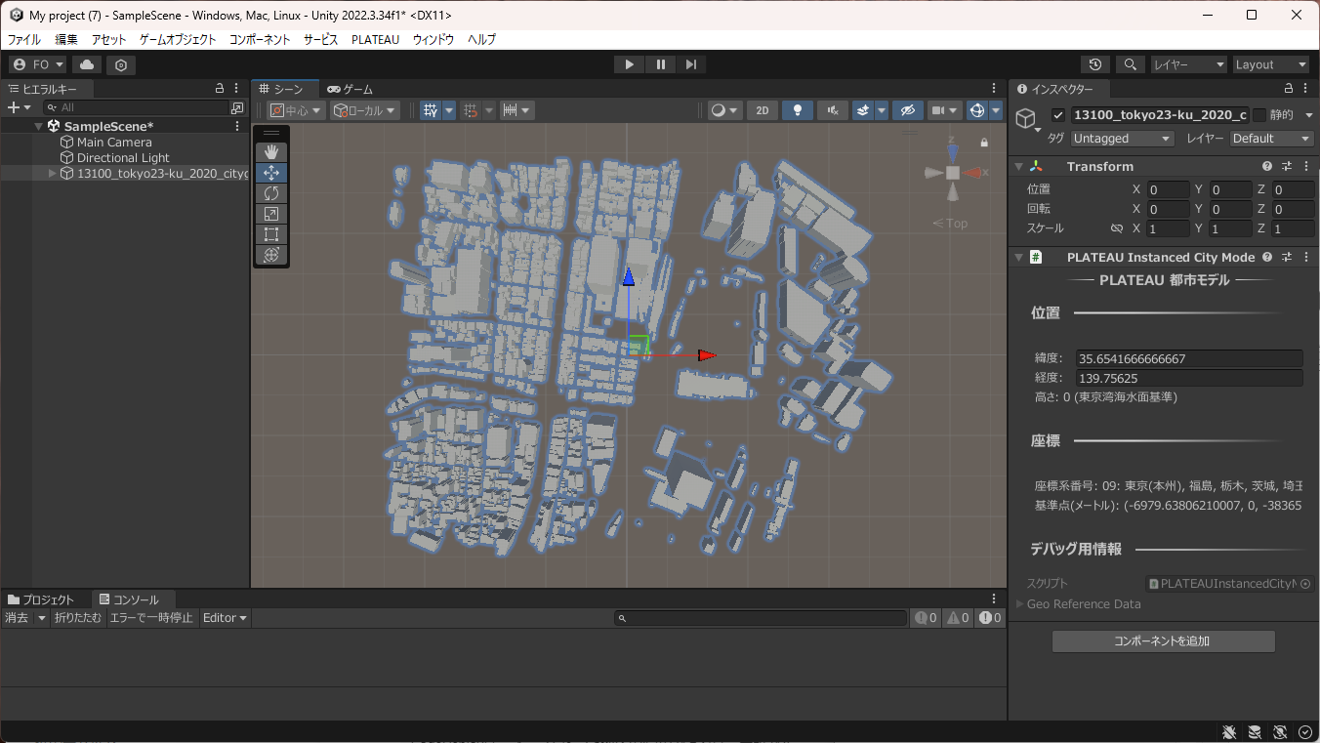
Task: Open the レイヤー layers dropdown in top toolbar
Action: pos(1188,64)
